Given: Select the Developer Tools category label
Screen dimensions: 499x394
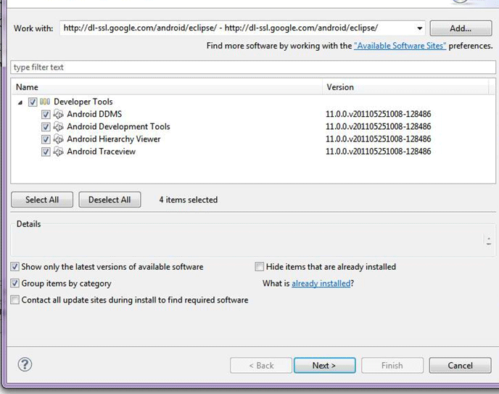Looking at the screenshot, I should point(83,102).
